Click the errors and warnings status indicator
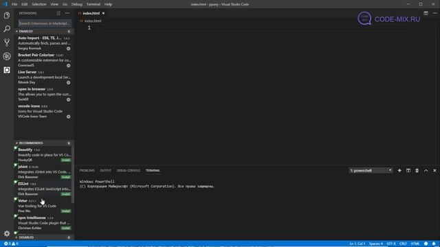This screenshot has height=247, width=440. (x=11, y=244)
